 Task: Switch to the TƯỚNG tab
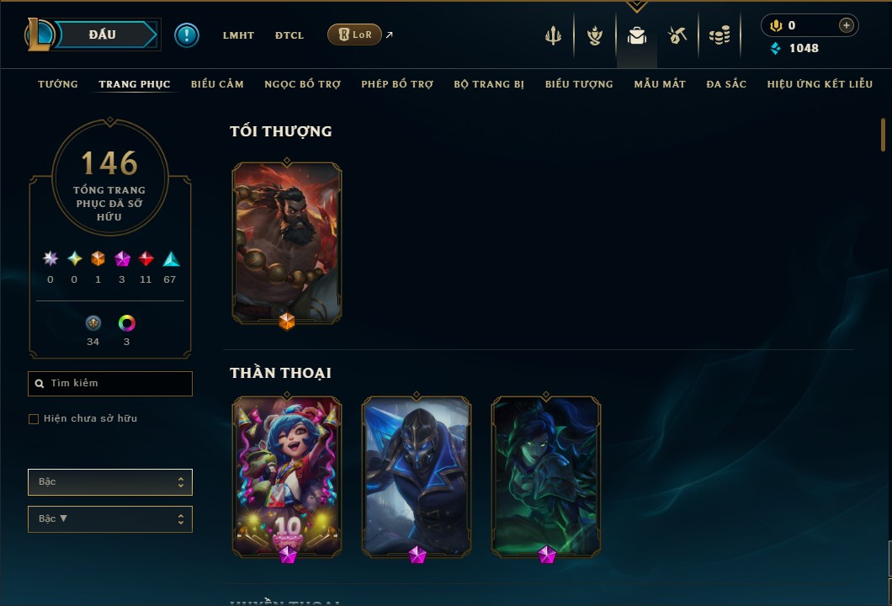coord(58,84)
